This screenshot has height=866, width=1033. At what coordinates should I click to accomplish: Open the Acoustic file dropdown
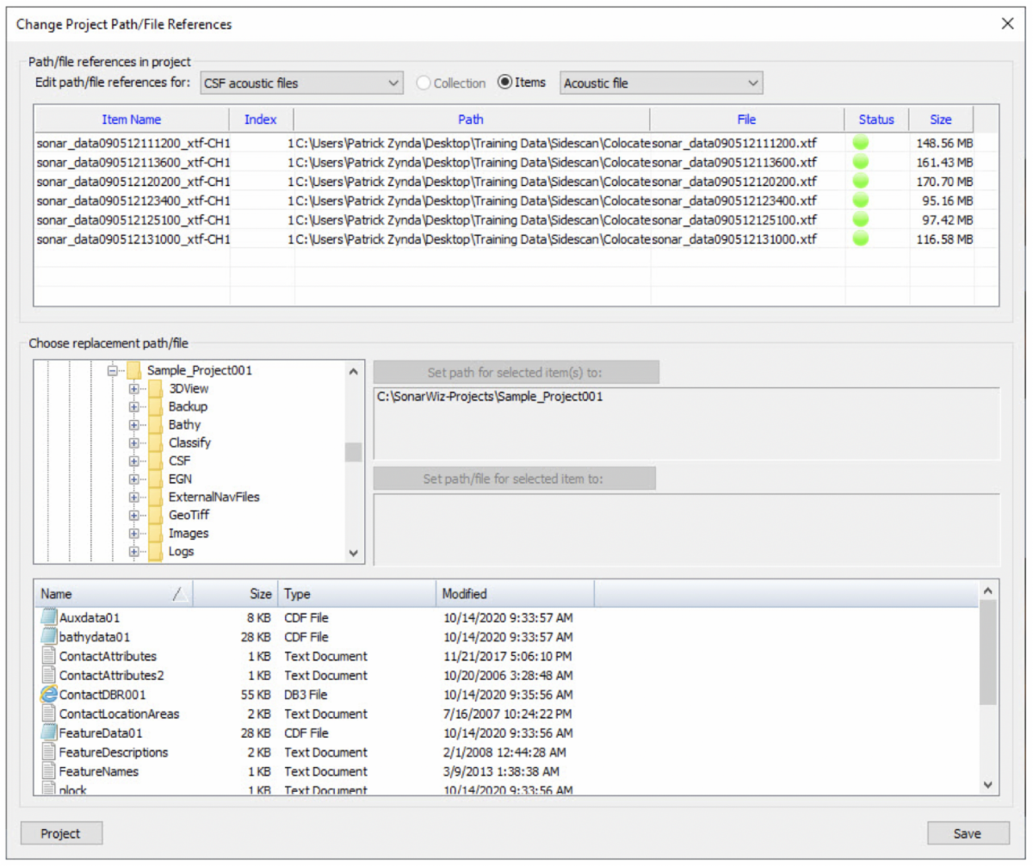pos(661,84)
